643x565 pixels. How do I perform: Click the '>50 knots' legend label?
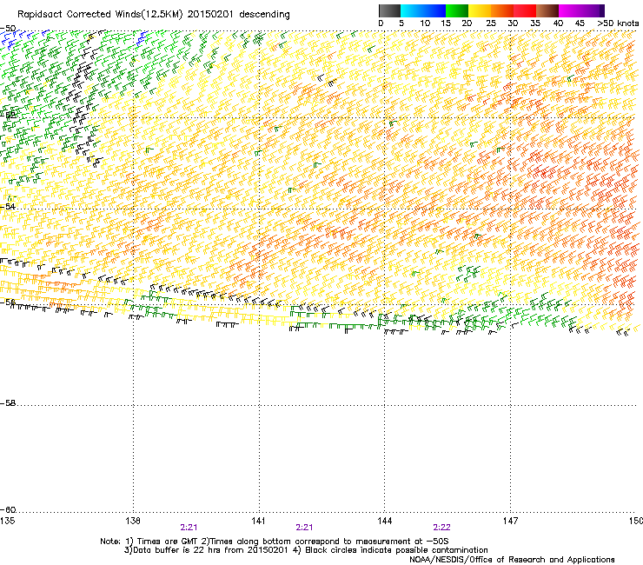click(618, 23)
